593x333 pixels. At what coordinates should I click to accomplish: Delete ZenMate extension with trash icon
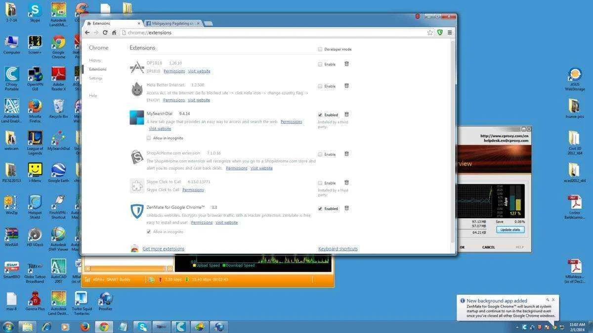click(346, 208)
